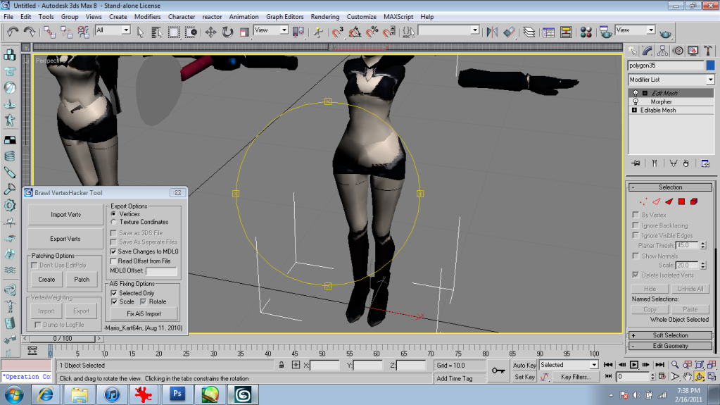
Task: Click the Zoom Extents navigation icon
Action: (x=700, y=365)
